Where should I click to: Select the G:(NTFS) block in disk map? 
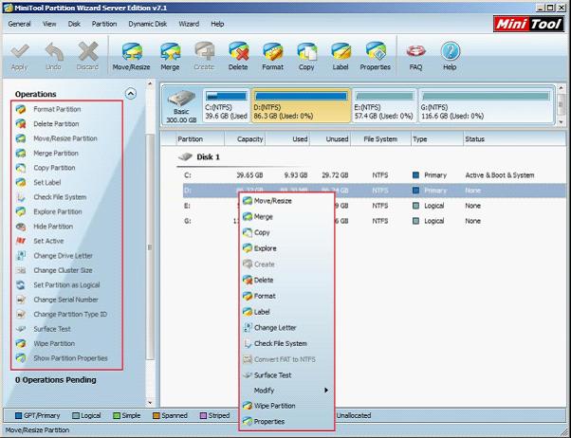tap(487, 105)
